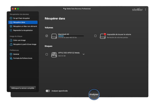Click the Volumes section heading
Viewport: 156px width, 106px height.
tap(49, 28)
